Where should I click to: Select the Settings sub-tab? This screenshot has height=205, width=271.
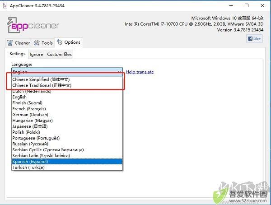click(18, 54)
